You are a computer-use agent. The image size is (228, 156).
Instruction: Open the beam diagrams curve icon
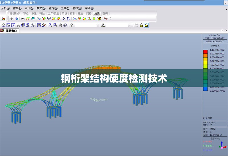click(49, 18)
